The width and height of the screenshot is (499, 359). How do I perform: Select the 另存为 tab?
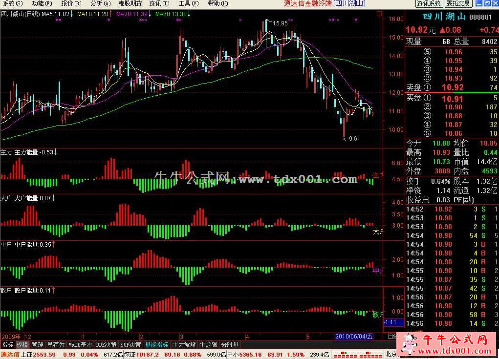(x=56, y=345)
